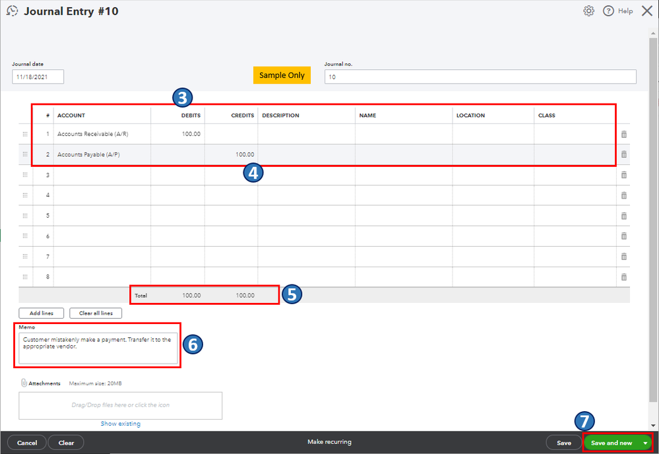This screenshot has height=454, width=659.
Task: Click Make recurring
Action: (x=330, y=442)
